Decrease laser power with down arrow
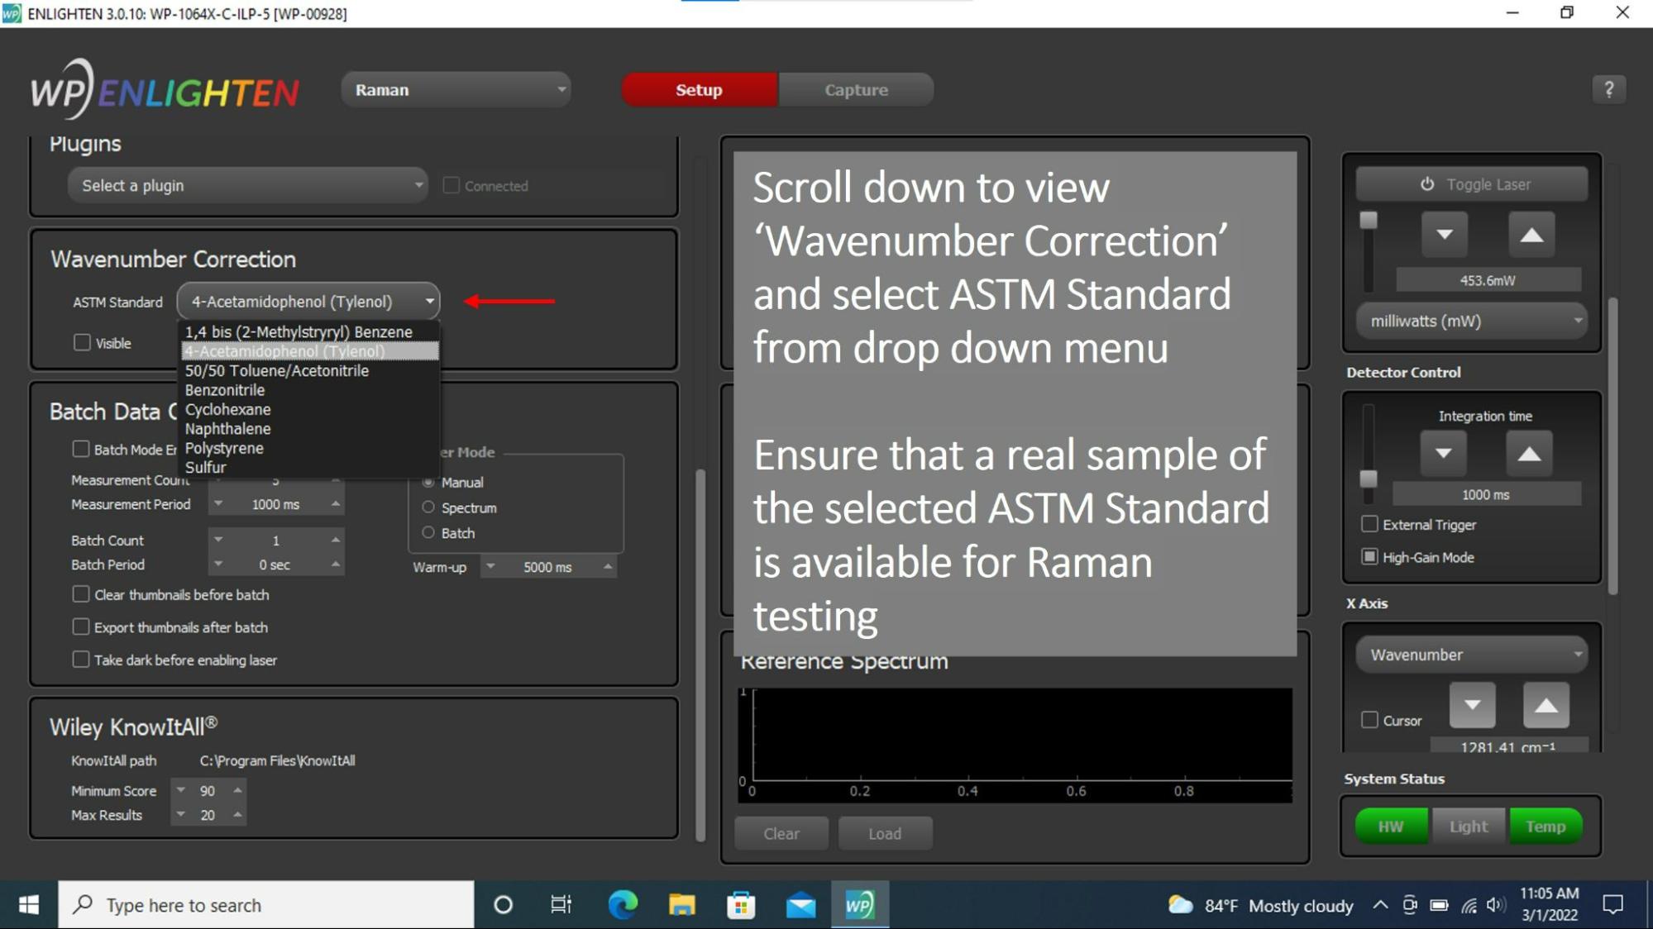The height and width of the screenshot is (929, 1653). pos(1445,235)
